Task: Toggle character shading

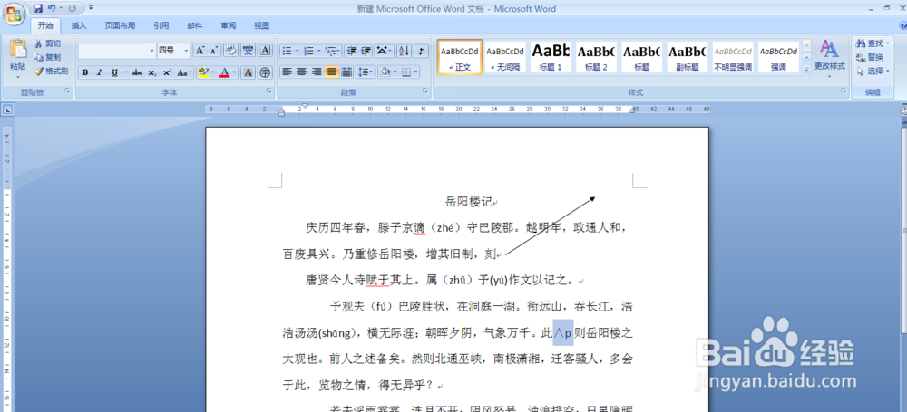Action: pyautogui.click(x=249, y=72)
